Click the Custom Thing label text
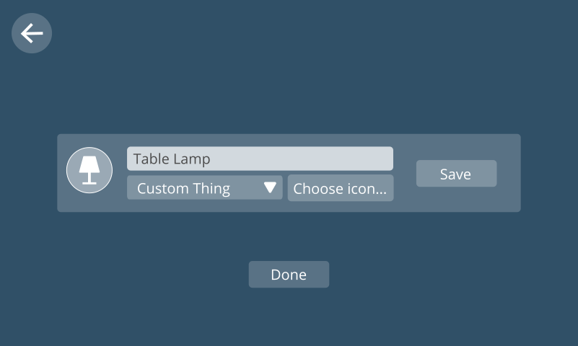The width and height of the screenshot is (578, 346). (183, 189)
